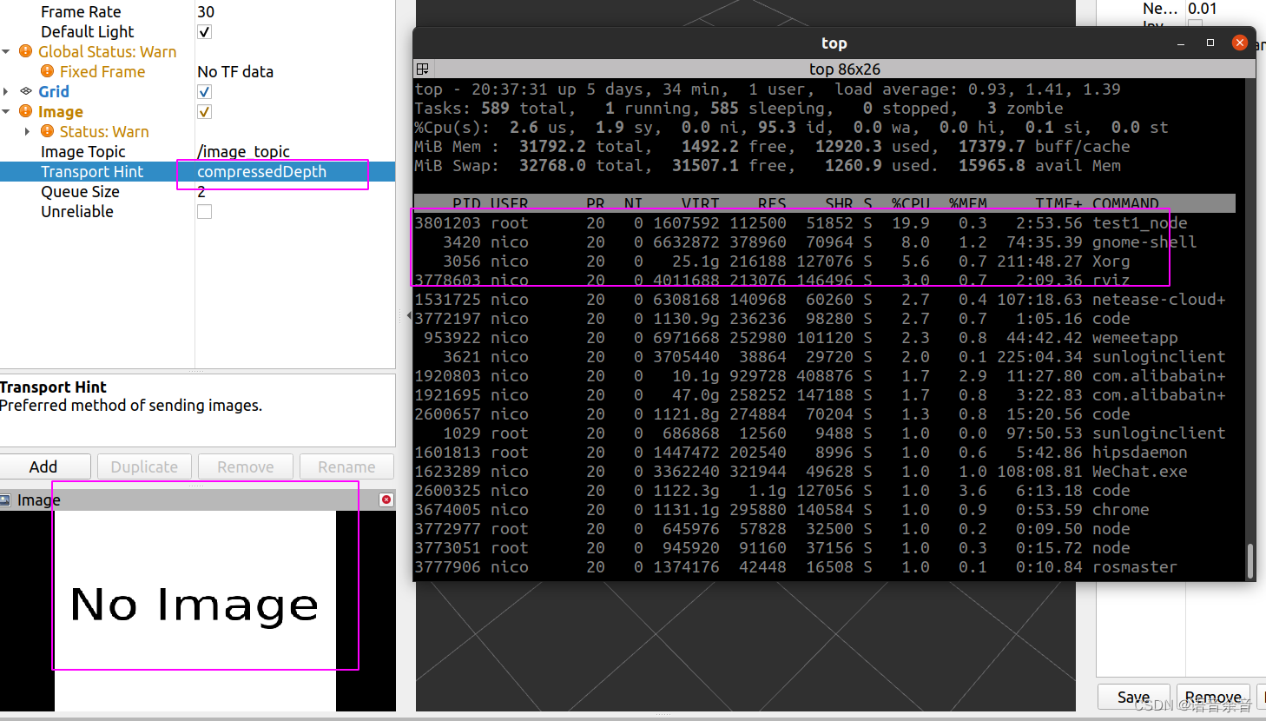This screenshot has height=721, width=1266.
Task: Toggle the Default Light checkbox
Action: 205,32
